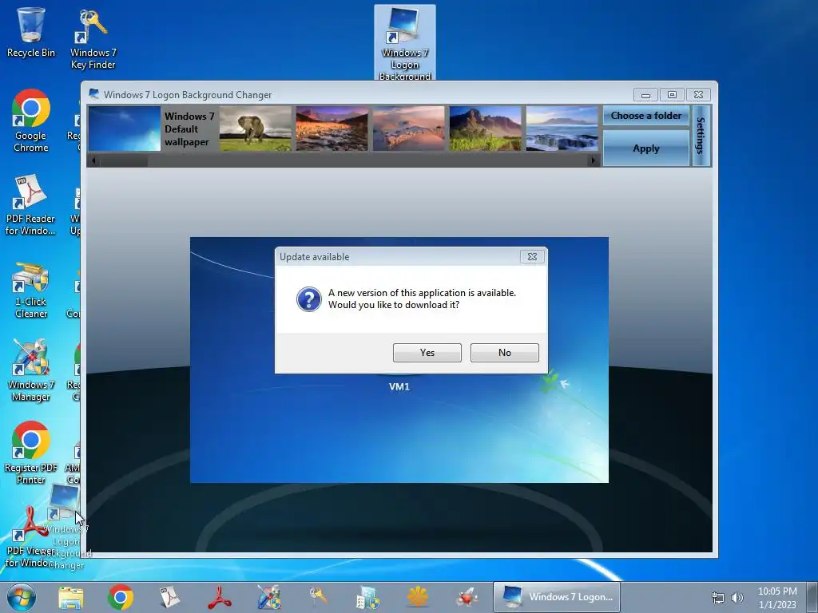Click the Choose a folder button
Screen dimensions: 818x613
[x=645, y=116]
